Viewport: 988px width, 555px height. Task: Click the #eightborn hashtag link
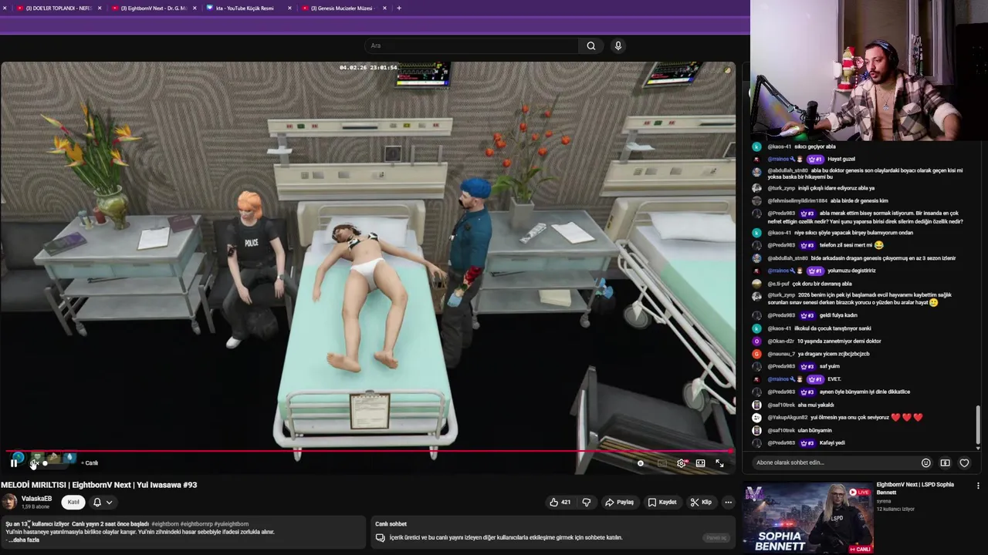point(164,523)
